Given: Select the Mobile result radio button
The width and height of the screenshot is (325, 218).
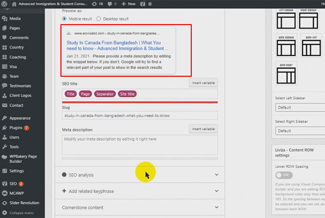Looking at the screenshot, I should [65, 19].
